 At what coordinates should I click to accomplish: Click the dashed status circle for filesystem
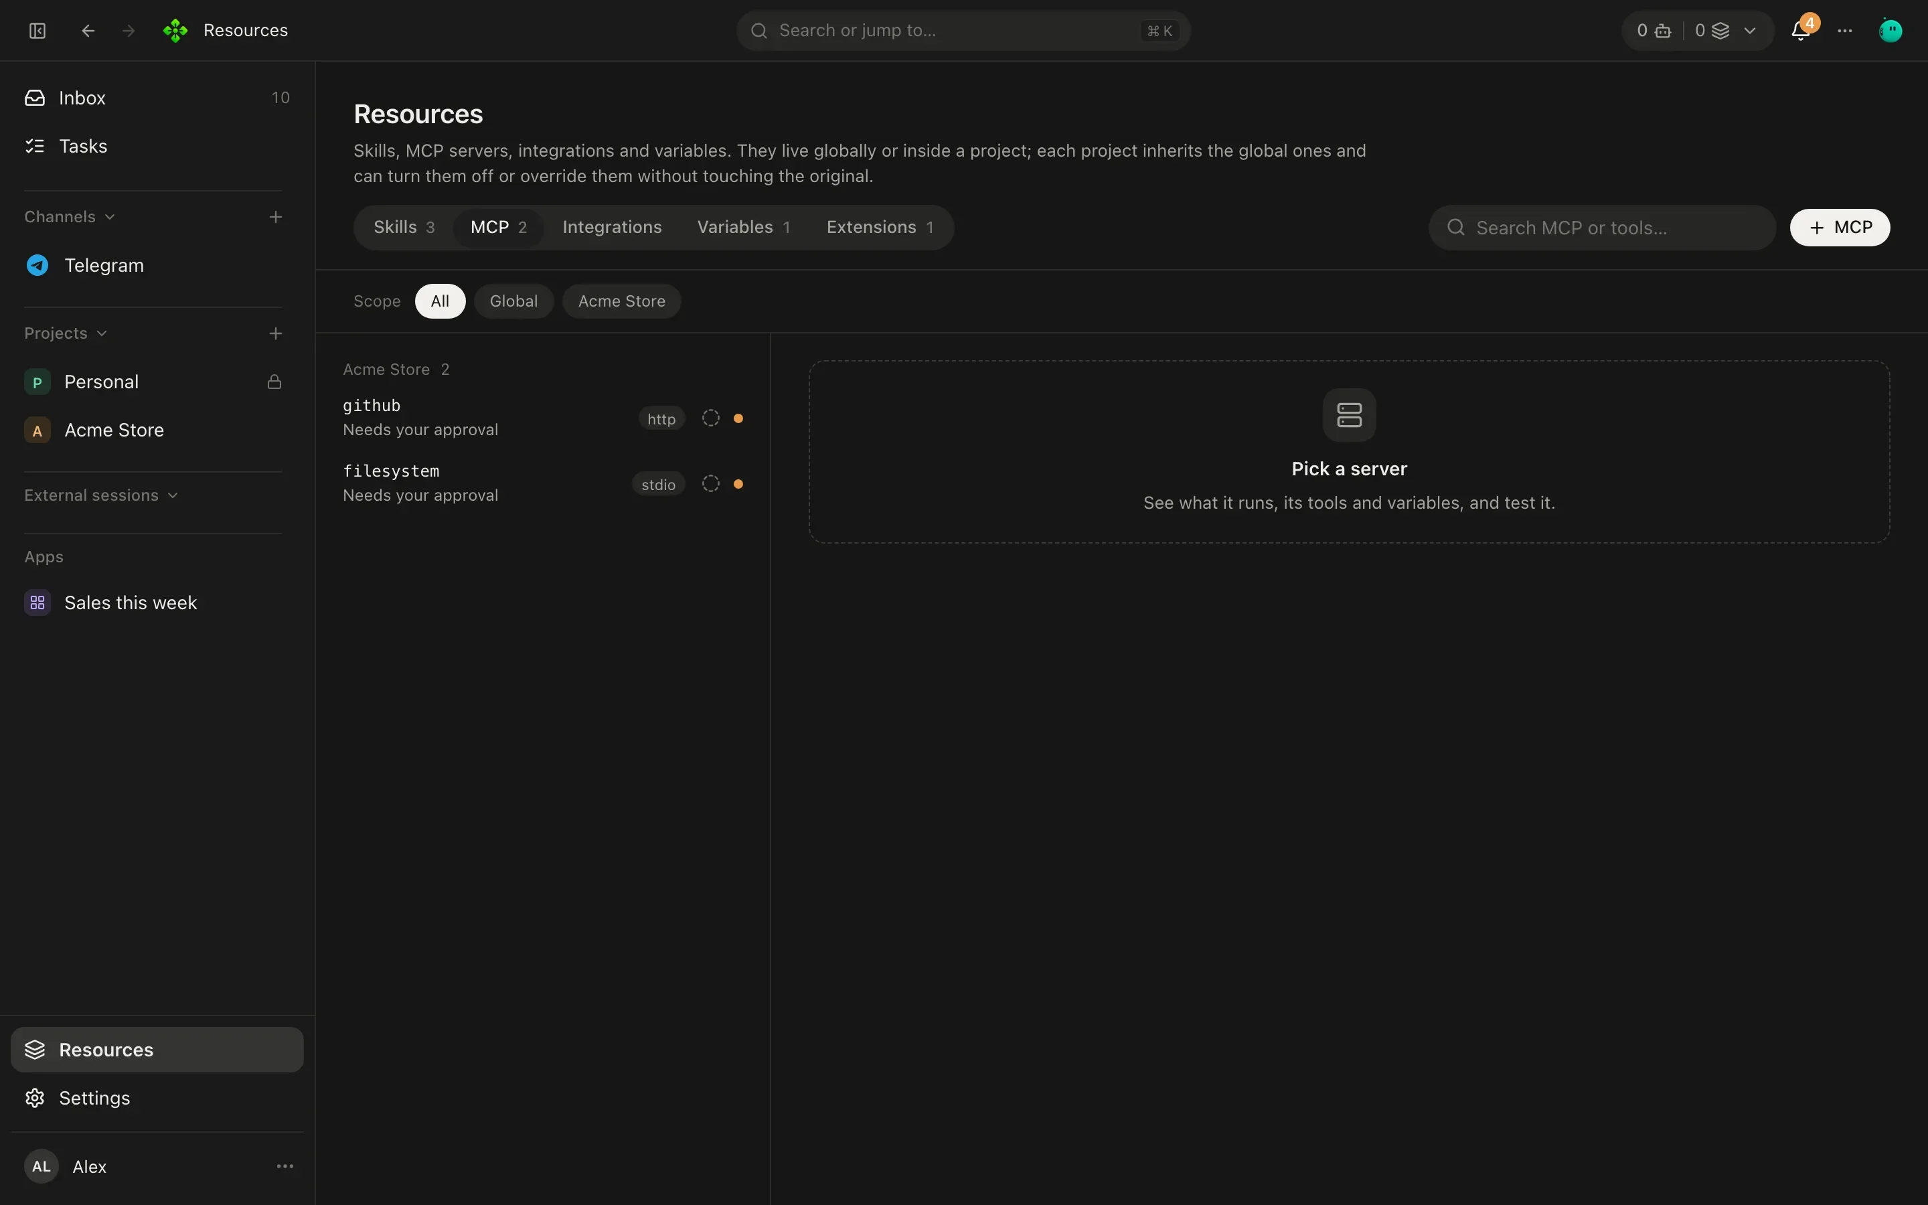[711, 484]
